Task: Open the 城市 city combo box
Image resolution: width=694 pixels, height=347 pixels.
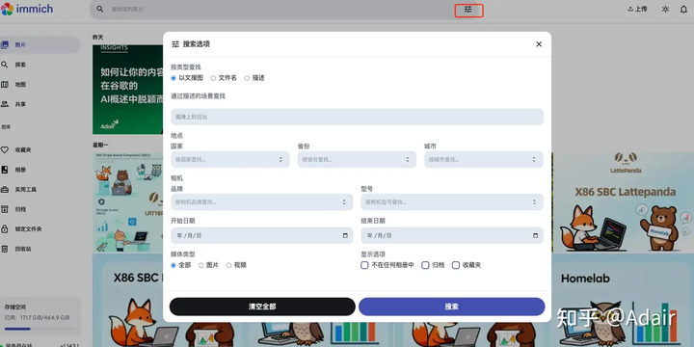Action: (x=484, y=159)
